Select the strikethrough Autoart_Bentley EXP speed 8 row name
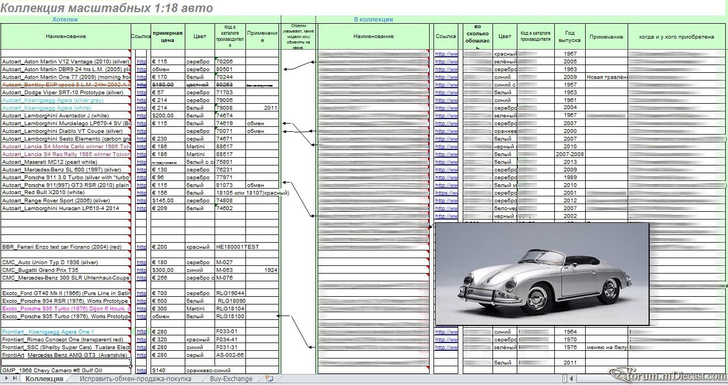The width and height of the screenshot is (728, 385). tap(66, 85)
